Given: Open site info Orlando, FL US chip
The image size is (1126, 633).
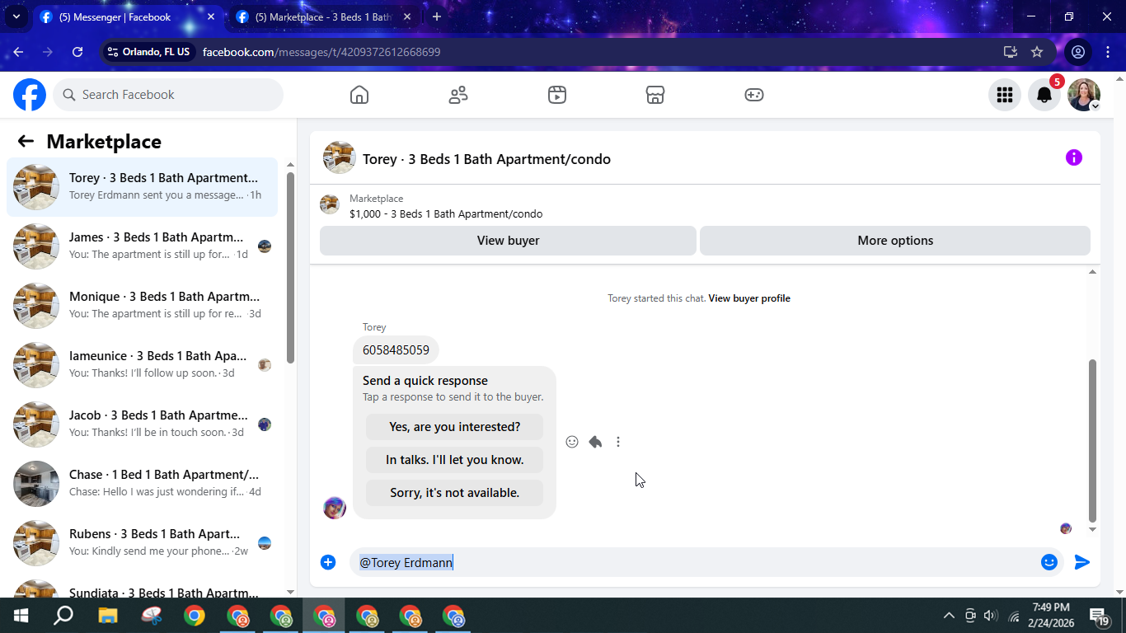Looking at the screenshot, I should (x=149, y=52).
